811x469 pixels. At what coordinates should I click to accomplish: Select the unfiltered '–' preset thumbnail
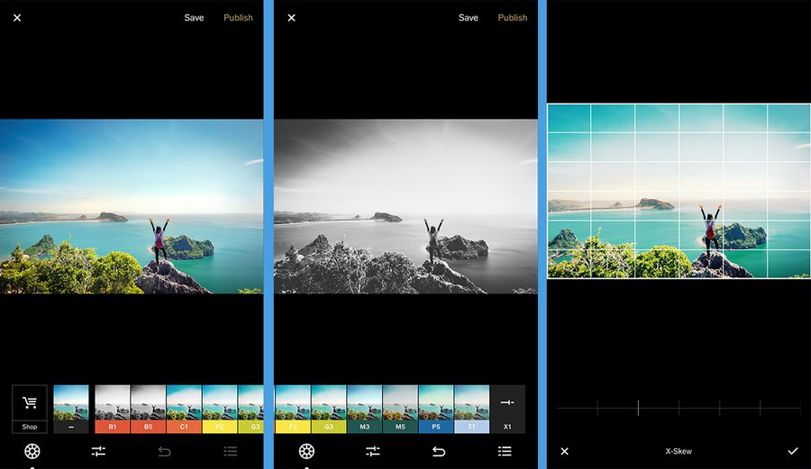pyautogui.click(x=71, y=409)
